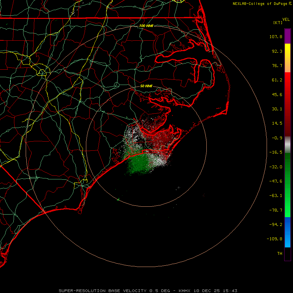Click the 50 NMI range ring label
The height and width of the screenshot is (293, 293).
(x=146, y=86)
